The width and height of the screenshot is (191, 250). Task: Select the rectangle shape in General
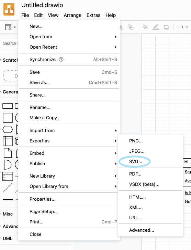[x=8, y=106]
